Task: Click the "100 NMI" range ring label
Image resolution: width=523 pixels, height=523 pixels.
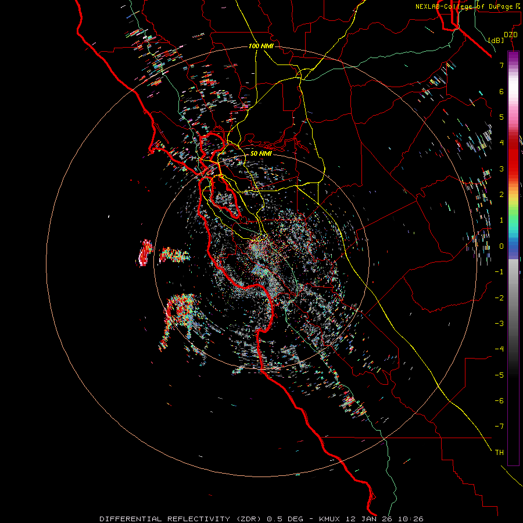Action: [261, 46]
